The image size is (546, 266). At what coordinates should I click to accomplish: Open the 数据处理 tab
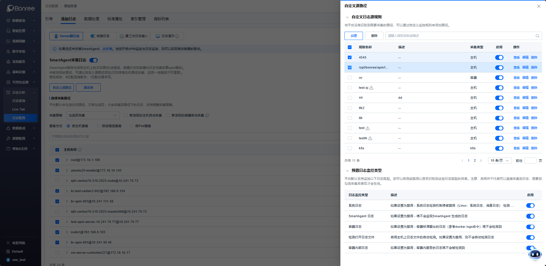tap(92, 19)
